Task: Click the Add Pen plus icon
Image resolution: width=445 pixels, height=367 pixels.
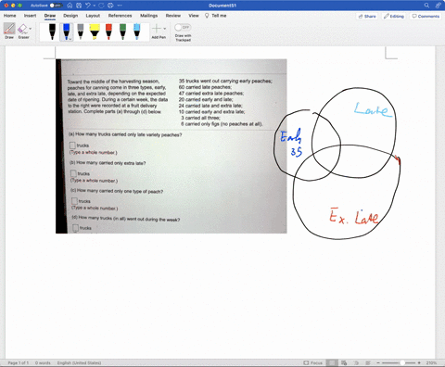Action: (157, 29)
